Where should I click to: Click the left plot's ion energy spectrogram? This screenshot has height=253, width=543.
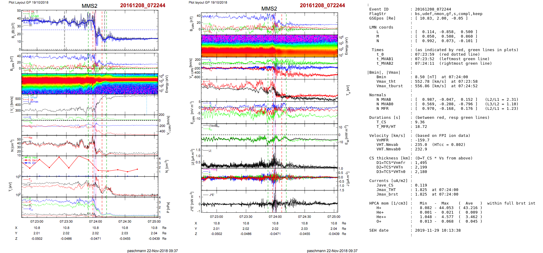pyautogui.click(x=90, y=84)
